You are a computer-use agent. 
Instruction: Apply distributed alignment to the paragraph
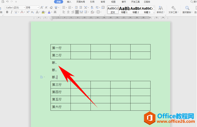pos(81,12)
